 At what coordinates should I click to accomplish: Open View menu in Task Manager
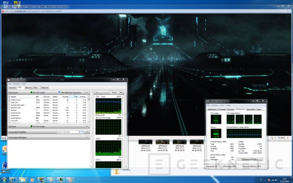click(222, 105)
